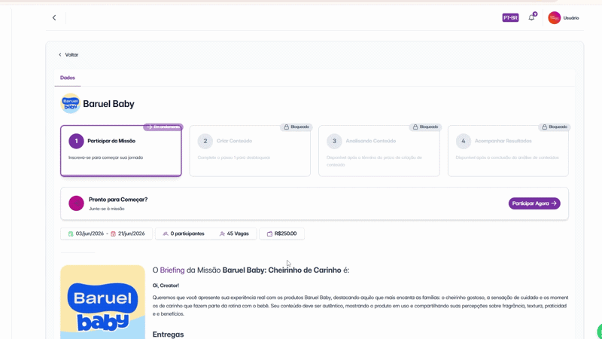Image resolution: width=602 pixels, height=339 pixels.
Task: Click Complete o passo 1 para desbloquear
Action: (x=234, y=157)
